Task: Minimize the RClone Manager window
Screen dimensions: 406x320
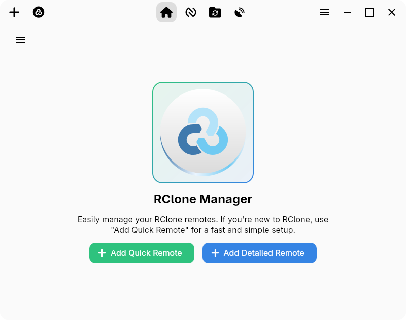Action: (x=347, y=12)
